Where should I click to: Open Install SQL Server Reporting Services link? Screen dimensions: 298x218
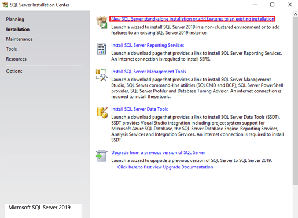coord(148,45)
